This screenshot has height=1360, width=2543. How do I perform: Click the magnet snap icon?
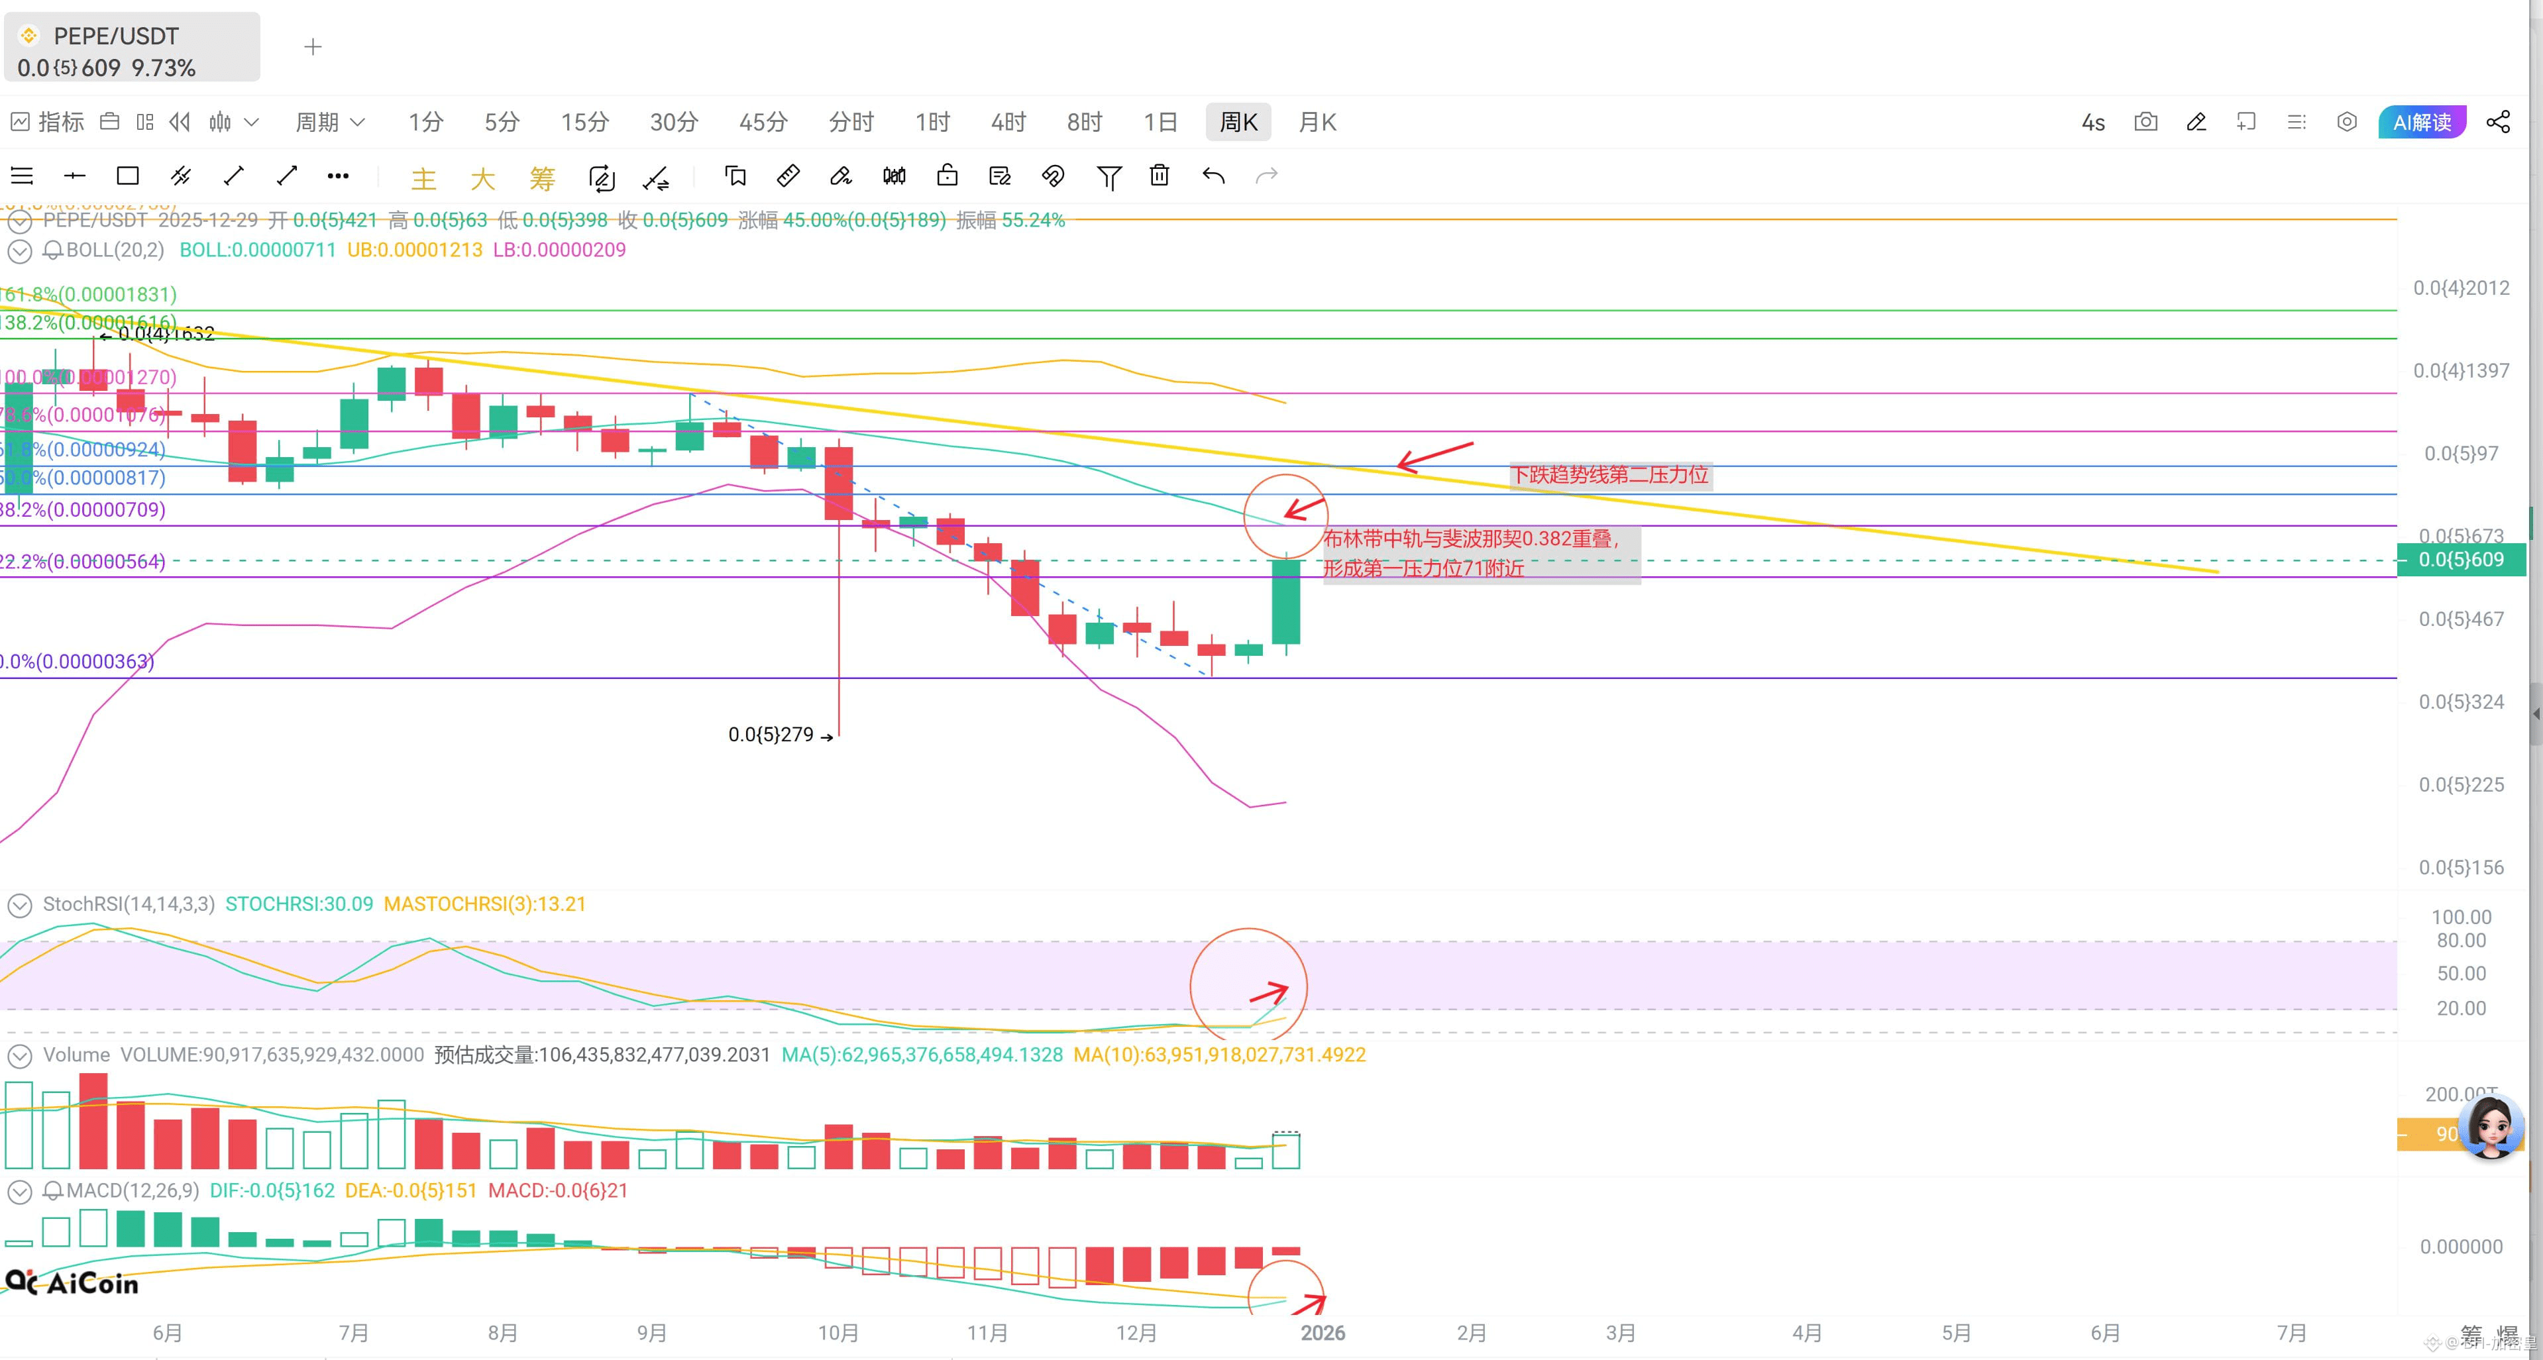coord(1054,177)
